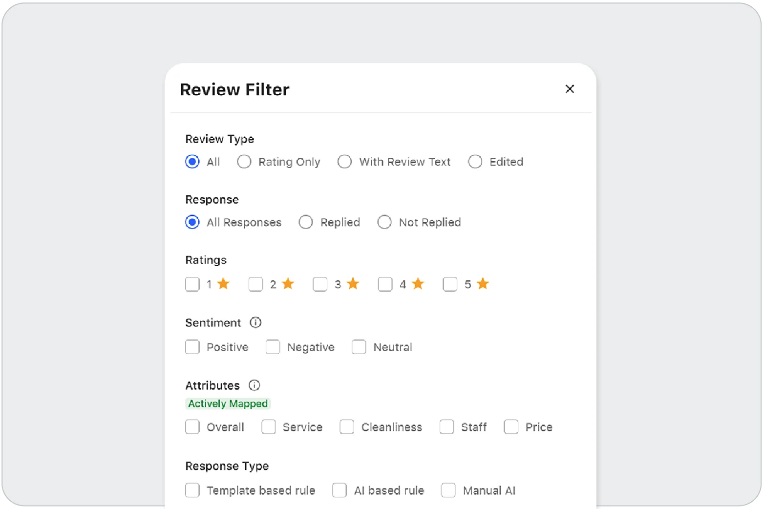The height and width of the screenshot is (509, 763).
Task: Check the Cleanliness attribute
Action: (347, 427)
